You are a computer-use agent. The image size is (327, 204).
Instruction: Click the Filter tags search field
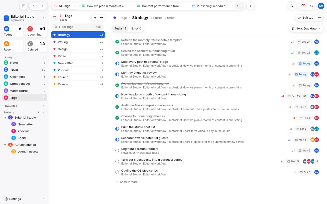(78, 27)
